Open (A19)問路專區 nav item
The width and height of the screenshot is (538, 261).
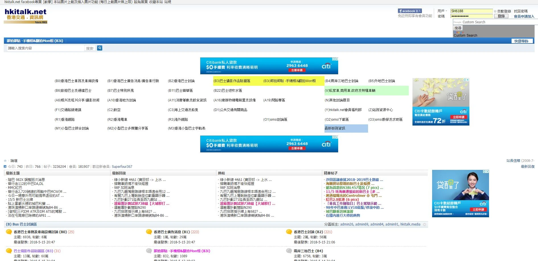tap(274, 100)
